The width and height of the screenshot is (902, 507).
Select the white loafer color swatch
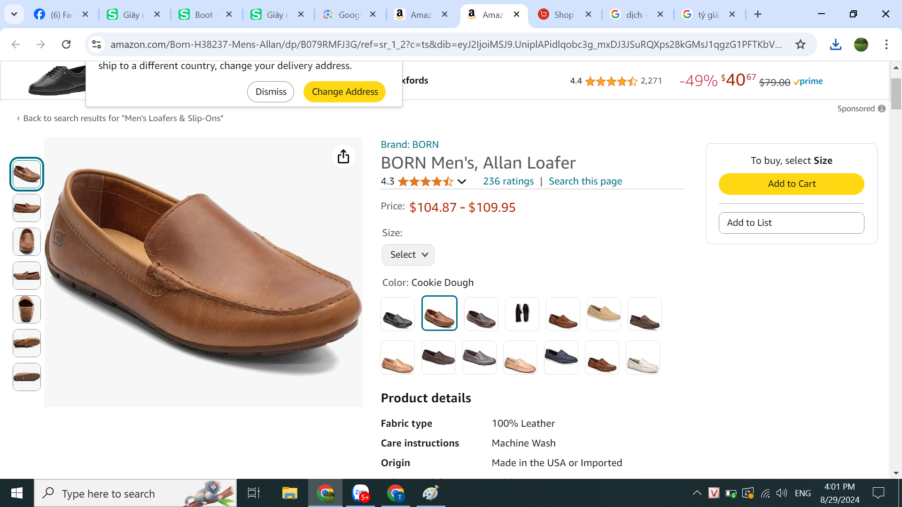[x=643, y=357]
